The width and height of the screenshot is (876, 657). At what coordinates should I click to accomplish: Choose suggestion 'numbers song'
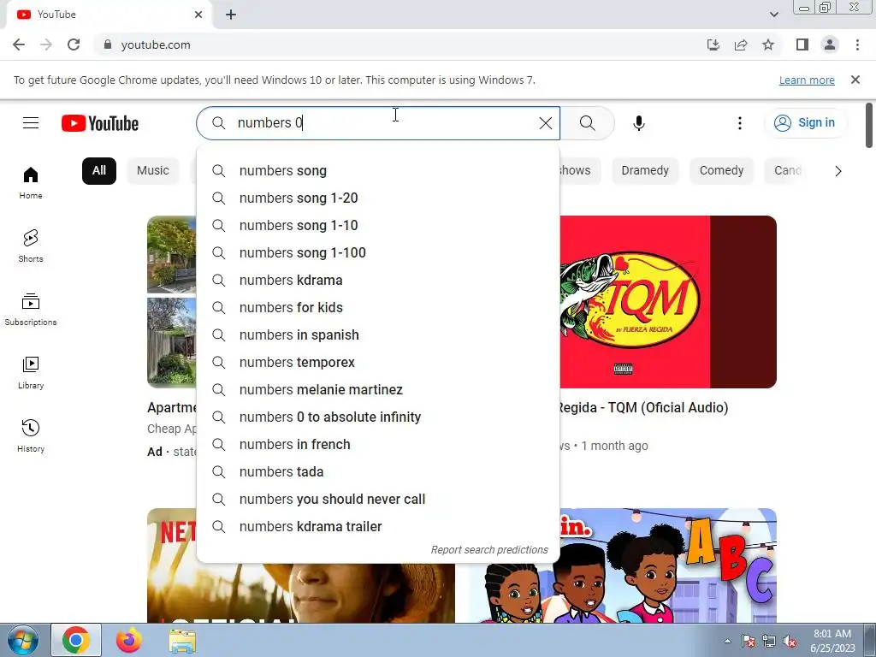click(377, 170)
